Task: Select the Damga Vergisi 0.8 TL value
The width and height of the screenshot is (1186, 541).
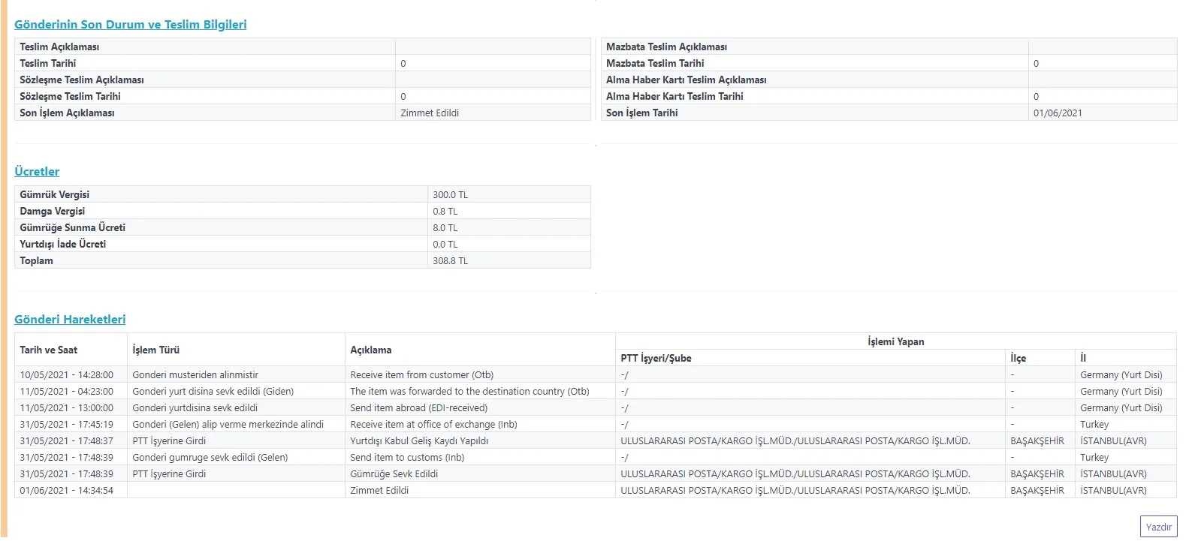Action: [x=445, y=212]
